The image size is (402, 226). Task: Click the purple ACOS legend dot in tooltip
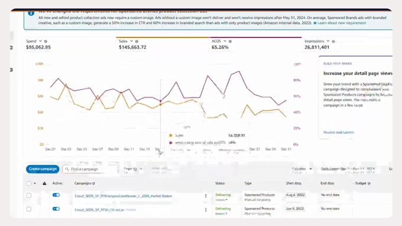pos(170,143)
